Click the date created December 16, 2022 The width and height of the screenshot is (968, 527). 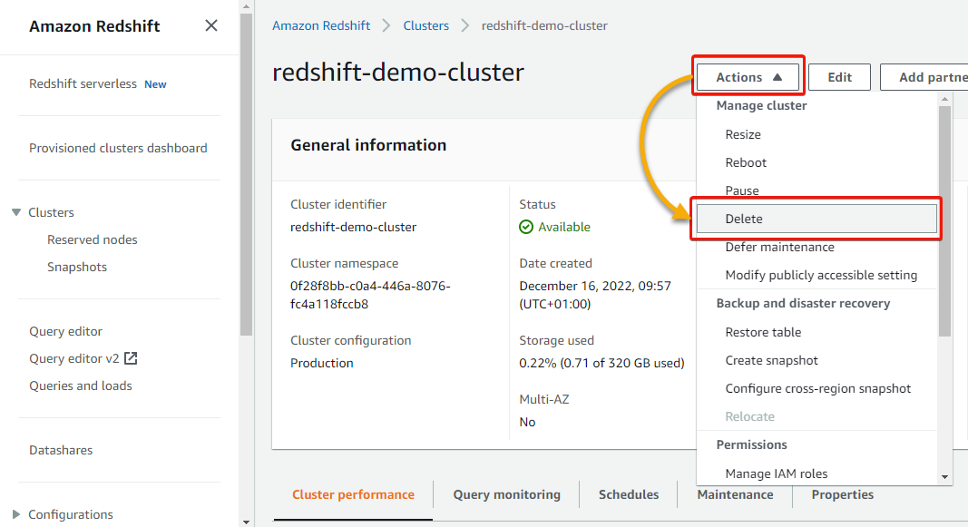[595, 295]
